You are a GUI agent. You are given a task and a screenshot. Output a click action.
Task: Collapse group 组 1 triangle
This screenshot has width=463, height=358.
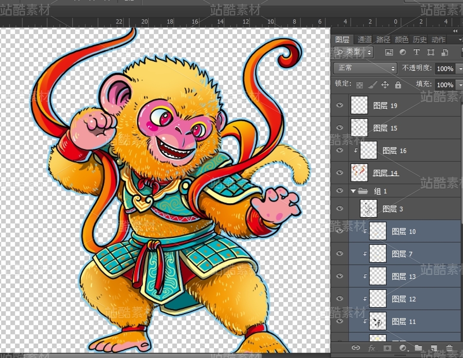click(353, 191)
